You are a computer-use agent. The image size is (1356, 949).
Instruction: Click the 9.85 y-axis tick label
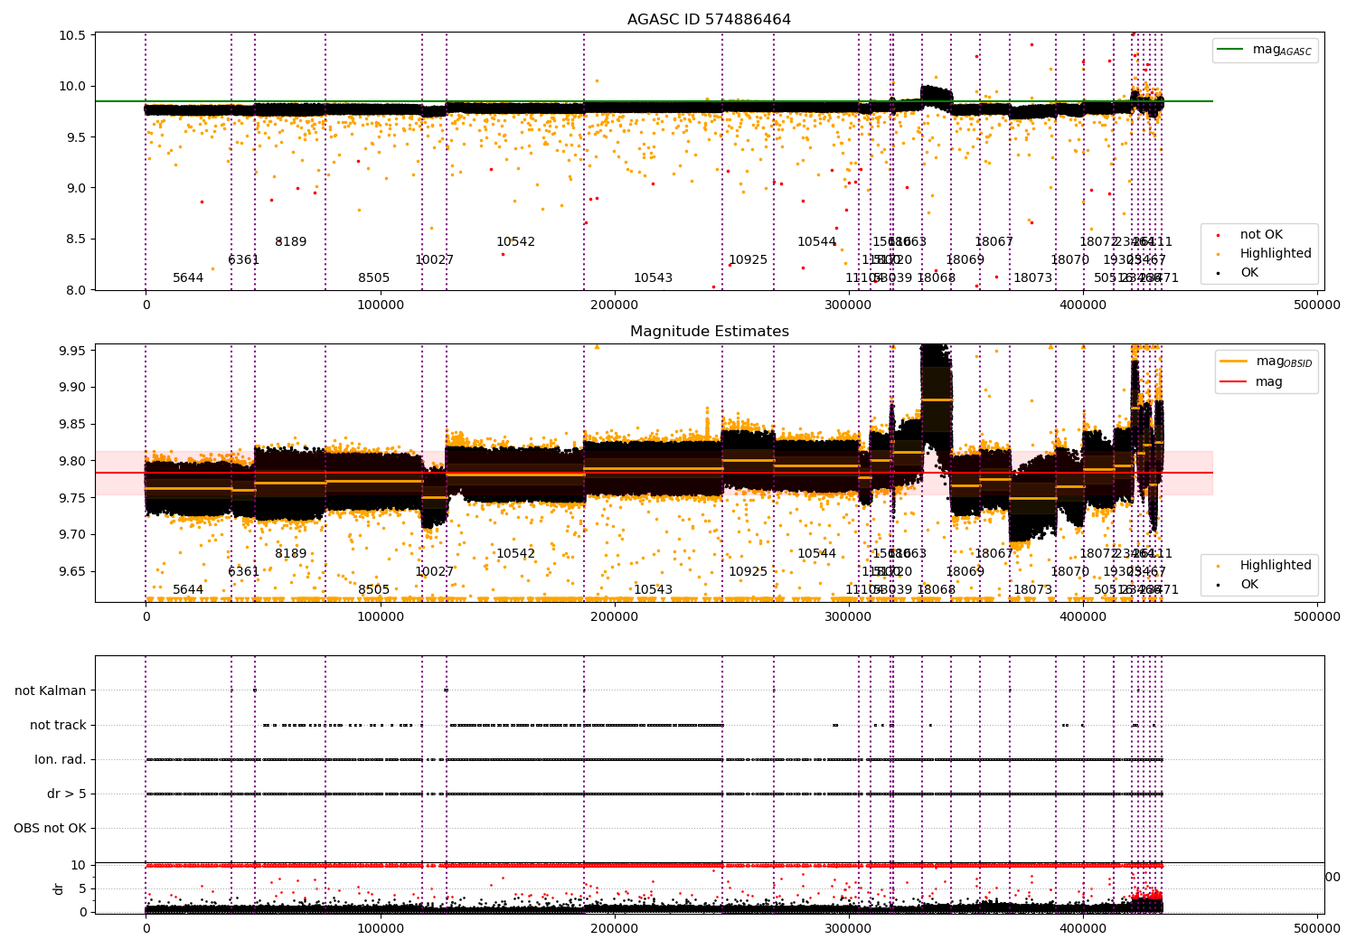click(71, 424)
